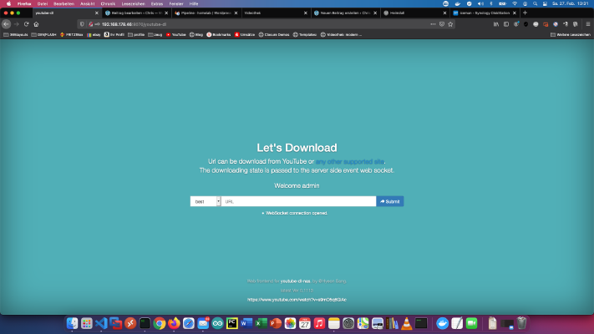Screen dimensions: 594x334
Task: Open the YouTube bookmark in bookmarks bar
Action: [175, 35]
